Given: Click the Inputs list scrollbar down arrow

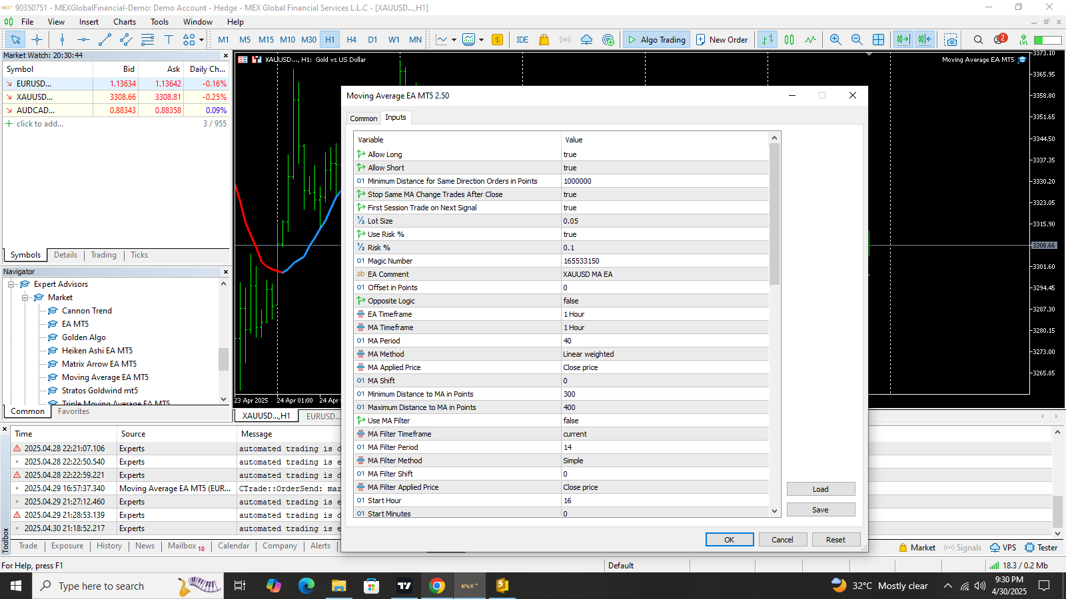Looking at the screenshot, I should 774,511.
